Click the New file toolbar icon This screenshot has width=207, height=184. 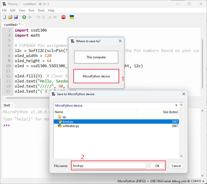click(x=5, y=17)
